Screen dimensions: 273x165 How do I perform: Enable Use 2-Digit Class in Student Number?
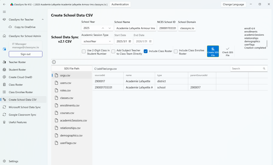click(84, 51)
